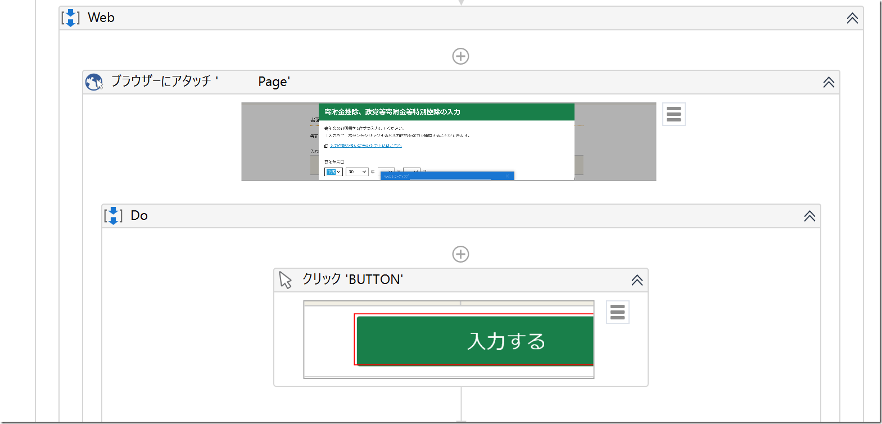Click the browser attach globe icon
The image size is (882, 424).
94,82
